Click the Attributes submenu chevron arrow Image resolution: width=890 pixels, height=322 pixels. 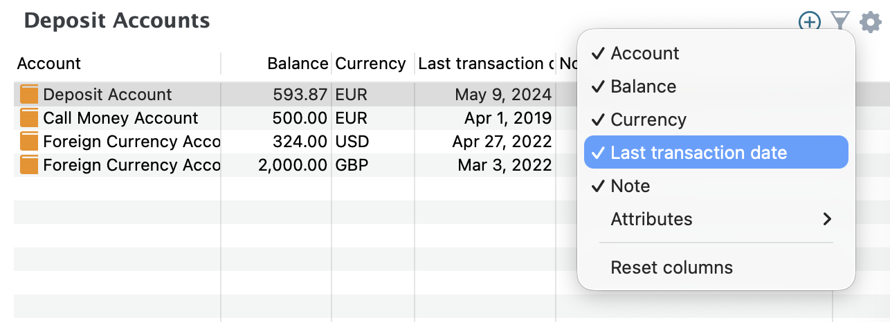point(827,219)
